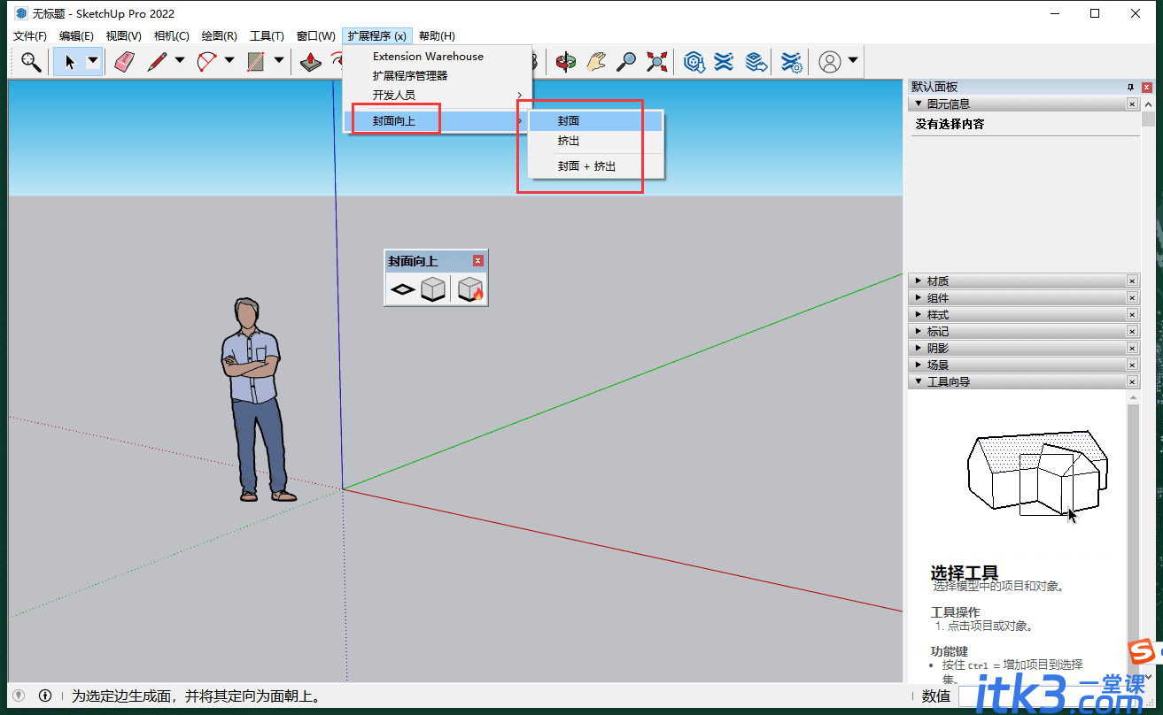Click the Sogou input method icon
This screenshot has width=1163, height=715.
coord(1142,653)
